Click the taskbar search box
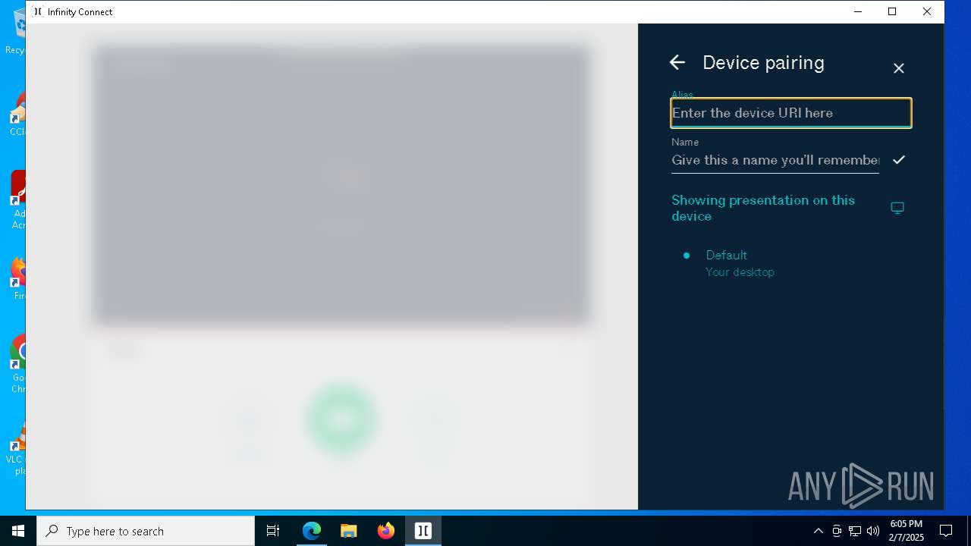The image size is (971, 546). tap(146, 531)
